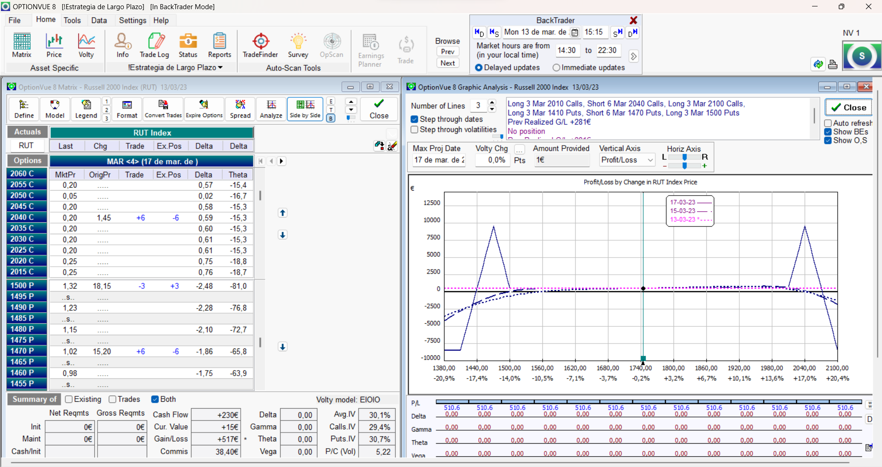
Task: Toggle Show BEs checkbox
Action: [828, 132]
